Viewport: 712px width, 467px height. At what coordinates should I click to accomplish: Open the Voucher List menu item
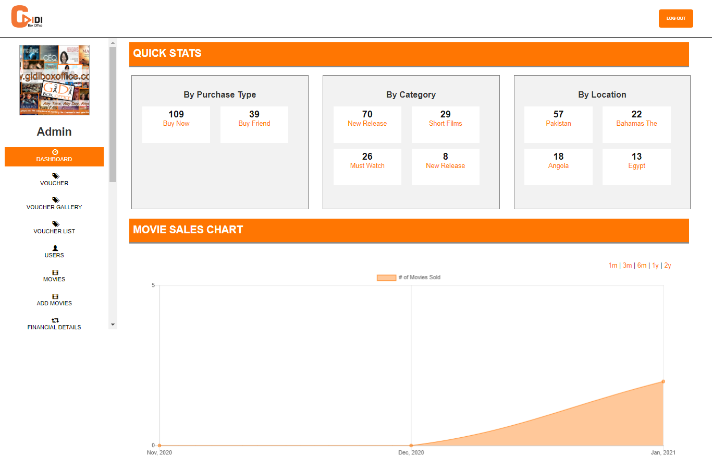[54, 231]
